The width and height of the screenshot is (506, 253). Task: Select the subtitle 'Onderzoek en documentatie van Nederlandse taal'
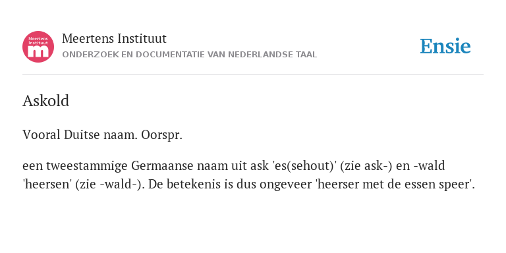[x=190, y=55]
